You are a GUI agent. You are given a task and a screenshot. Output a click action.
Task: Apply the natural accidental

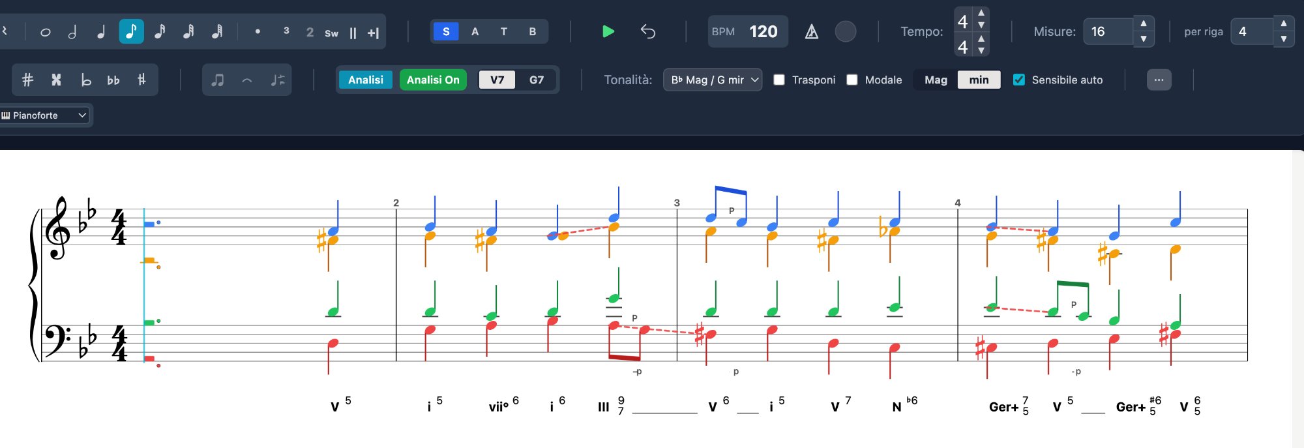(x=141, y=80)
